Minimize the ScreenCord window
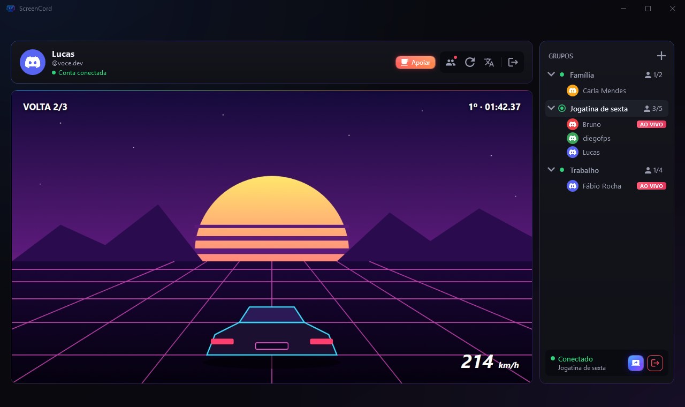The width and height of the screenshot is (685, 407). tap(623, 9)
